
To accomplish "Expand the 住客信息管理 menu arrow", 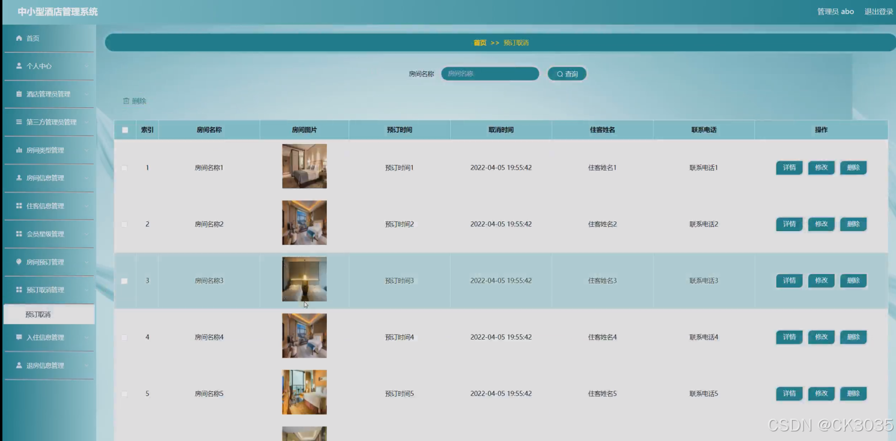I will pos(87,206).
